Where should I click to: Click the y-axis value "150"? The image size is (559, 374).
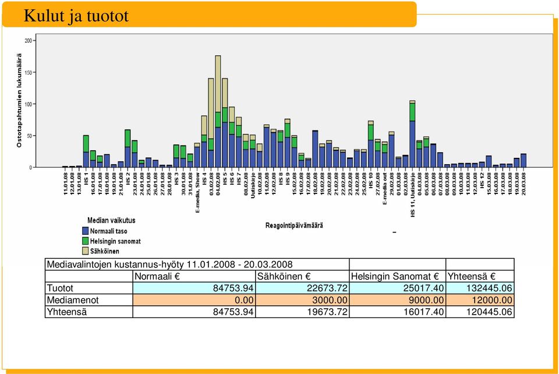point(28,72)
